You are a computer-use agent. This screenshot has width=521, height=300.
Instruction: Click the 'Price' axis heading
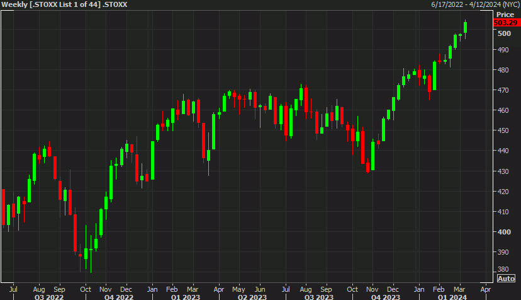tap(505, 14)
